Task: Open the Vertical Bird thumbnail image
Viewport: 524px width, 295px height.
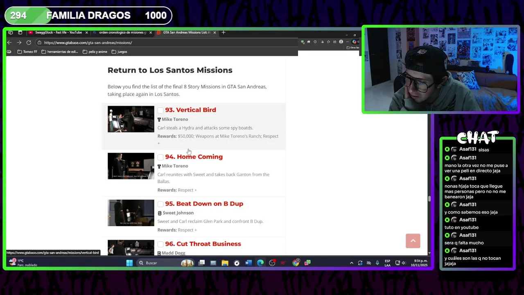Action: [x=131, y=119]
